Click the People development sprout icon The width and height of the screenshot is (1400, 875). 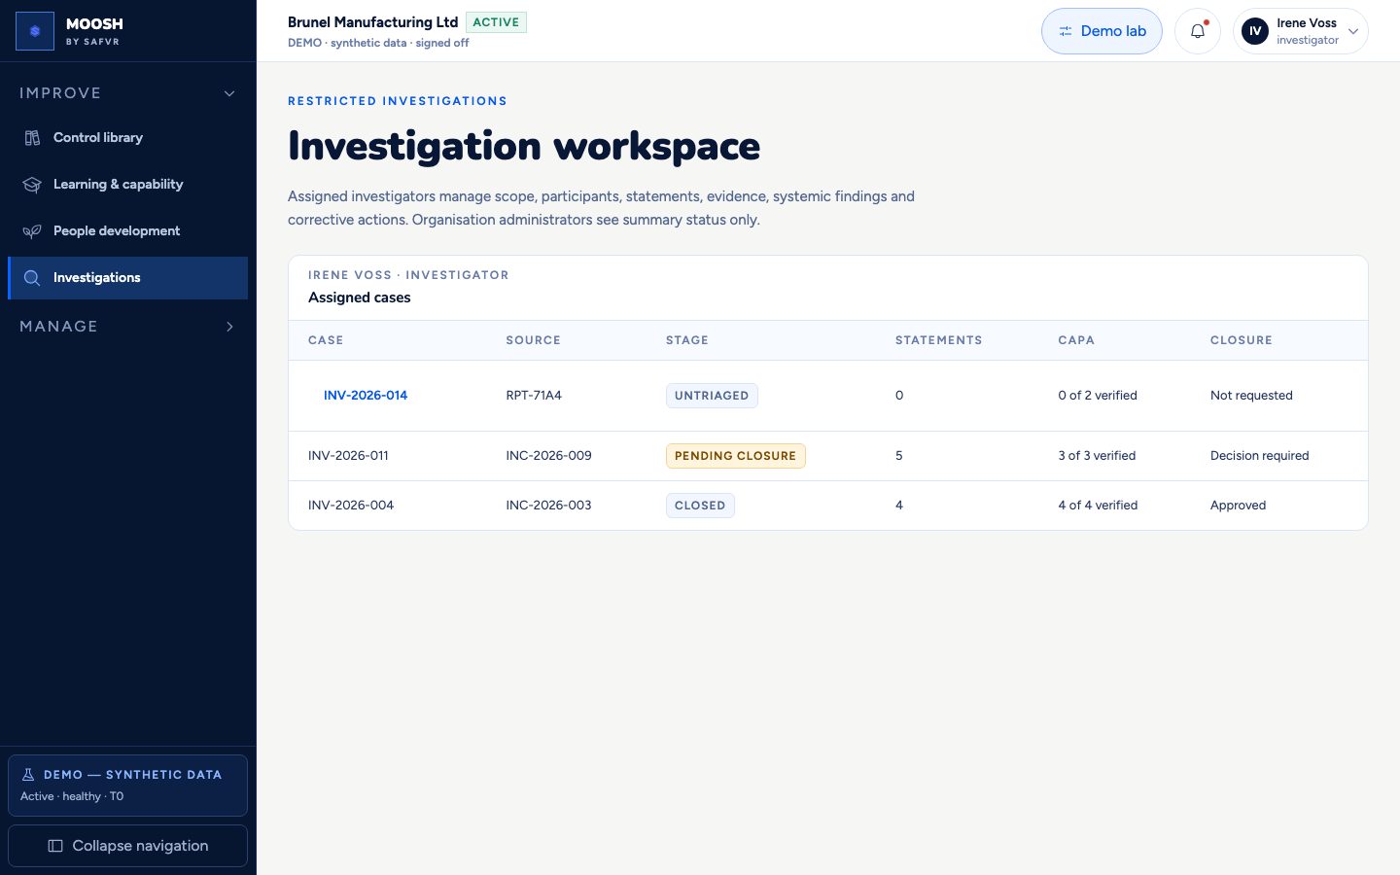coord(32,231)
